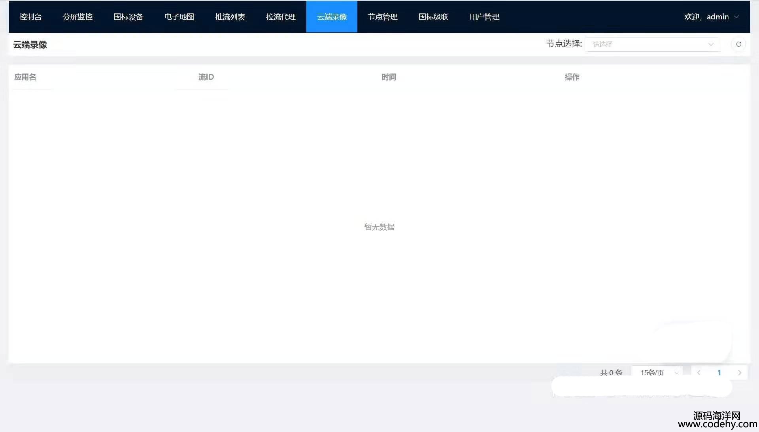Open the 推流列表 page
The height and width of the screenshot is (432, 759).
230,17
